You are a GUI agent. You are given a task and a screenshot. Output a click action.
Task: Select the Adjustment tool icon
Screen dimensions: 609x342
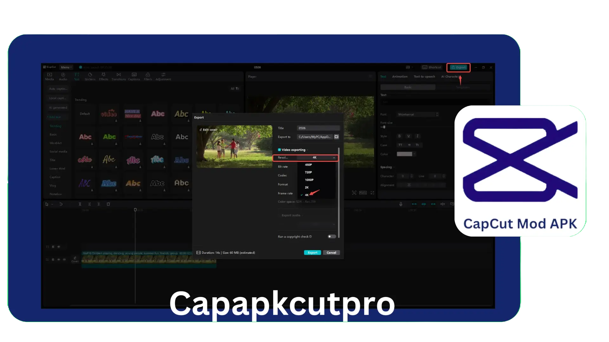tap(164, 76)
